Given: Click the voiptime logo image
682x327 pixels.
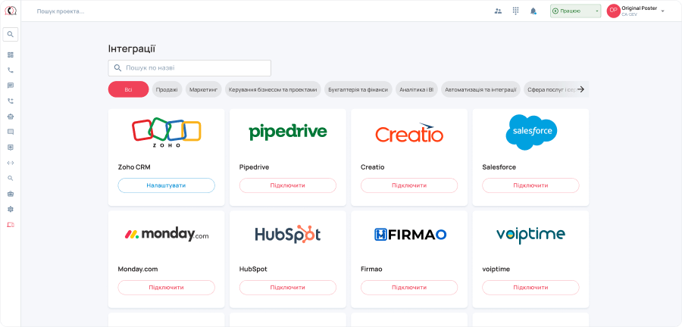Looking at the screenshot, I should coord(530,235).
